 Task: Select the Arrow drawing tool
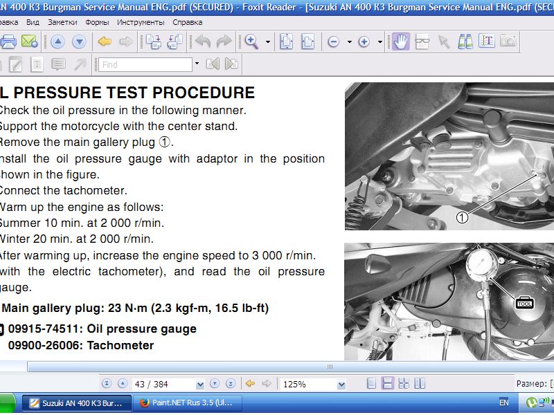[x=80, y=64]
